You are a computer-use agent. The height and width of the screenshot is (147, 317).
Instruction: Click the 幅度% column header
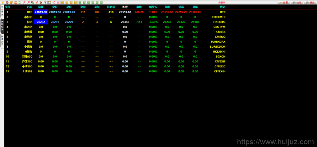(x=153, y=7)
